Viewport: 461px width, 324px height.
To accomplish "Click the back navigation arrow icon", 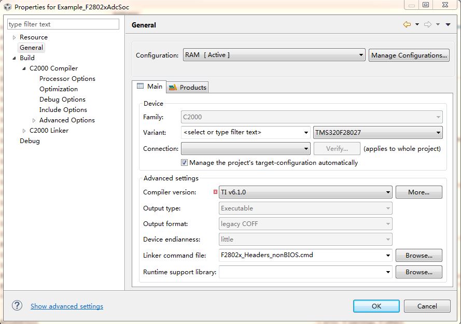I will [407, 24].
